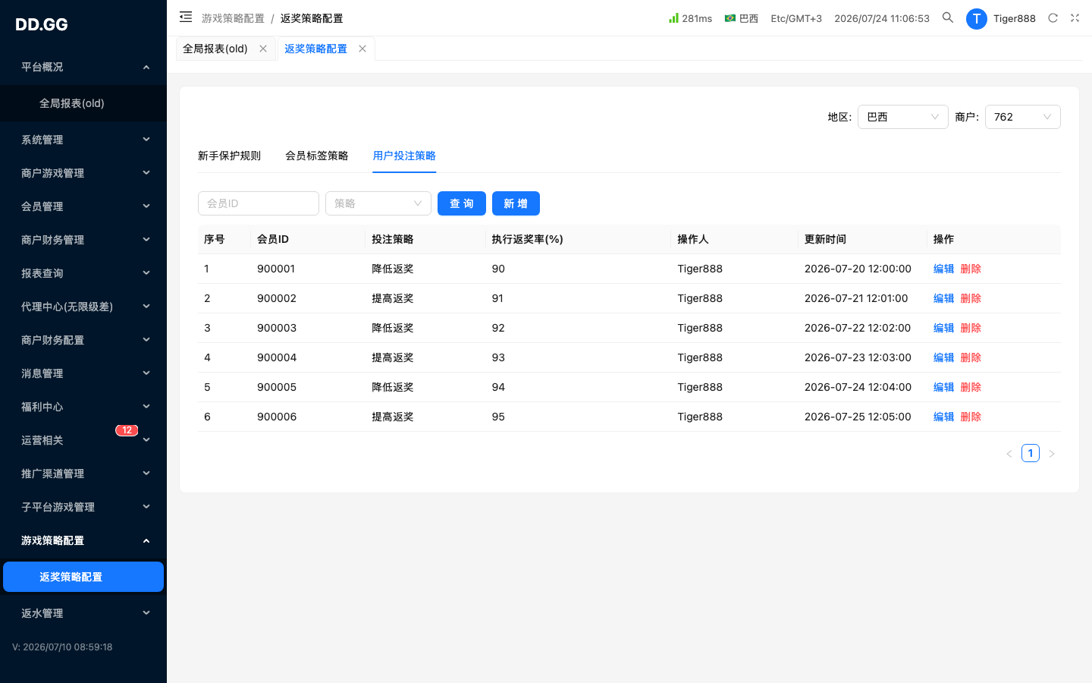Collapse the 平台概况 sidebar menu
The image size is (1092, 683).
[x=83, y=67]
